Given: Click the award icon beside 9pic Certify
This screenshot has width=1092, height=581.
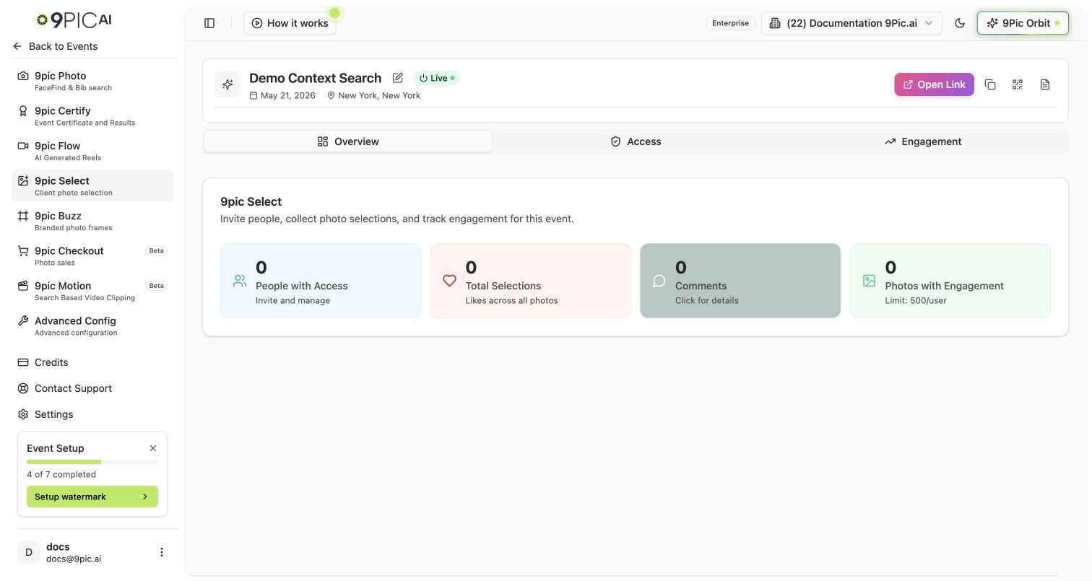Looking at the screenshot, I should pos(23,110).
